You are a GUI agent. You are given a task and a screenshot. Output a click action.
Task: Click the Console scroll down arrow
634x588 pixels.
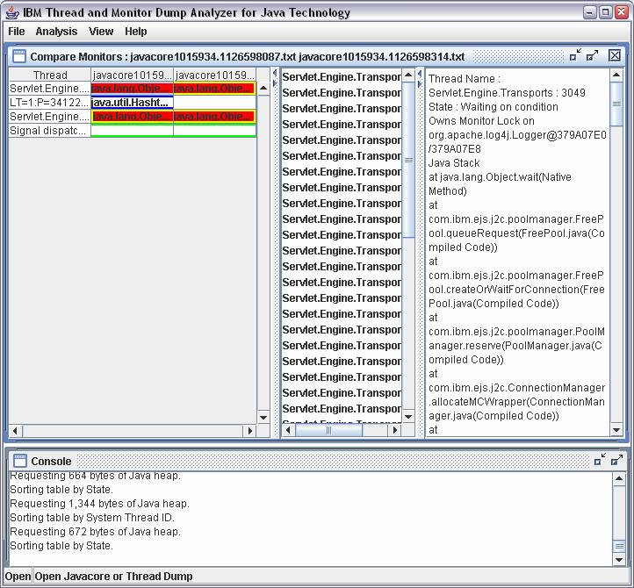[619, 560]
